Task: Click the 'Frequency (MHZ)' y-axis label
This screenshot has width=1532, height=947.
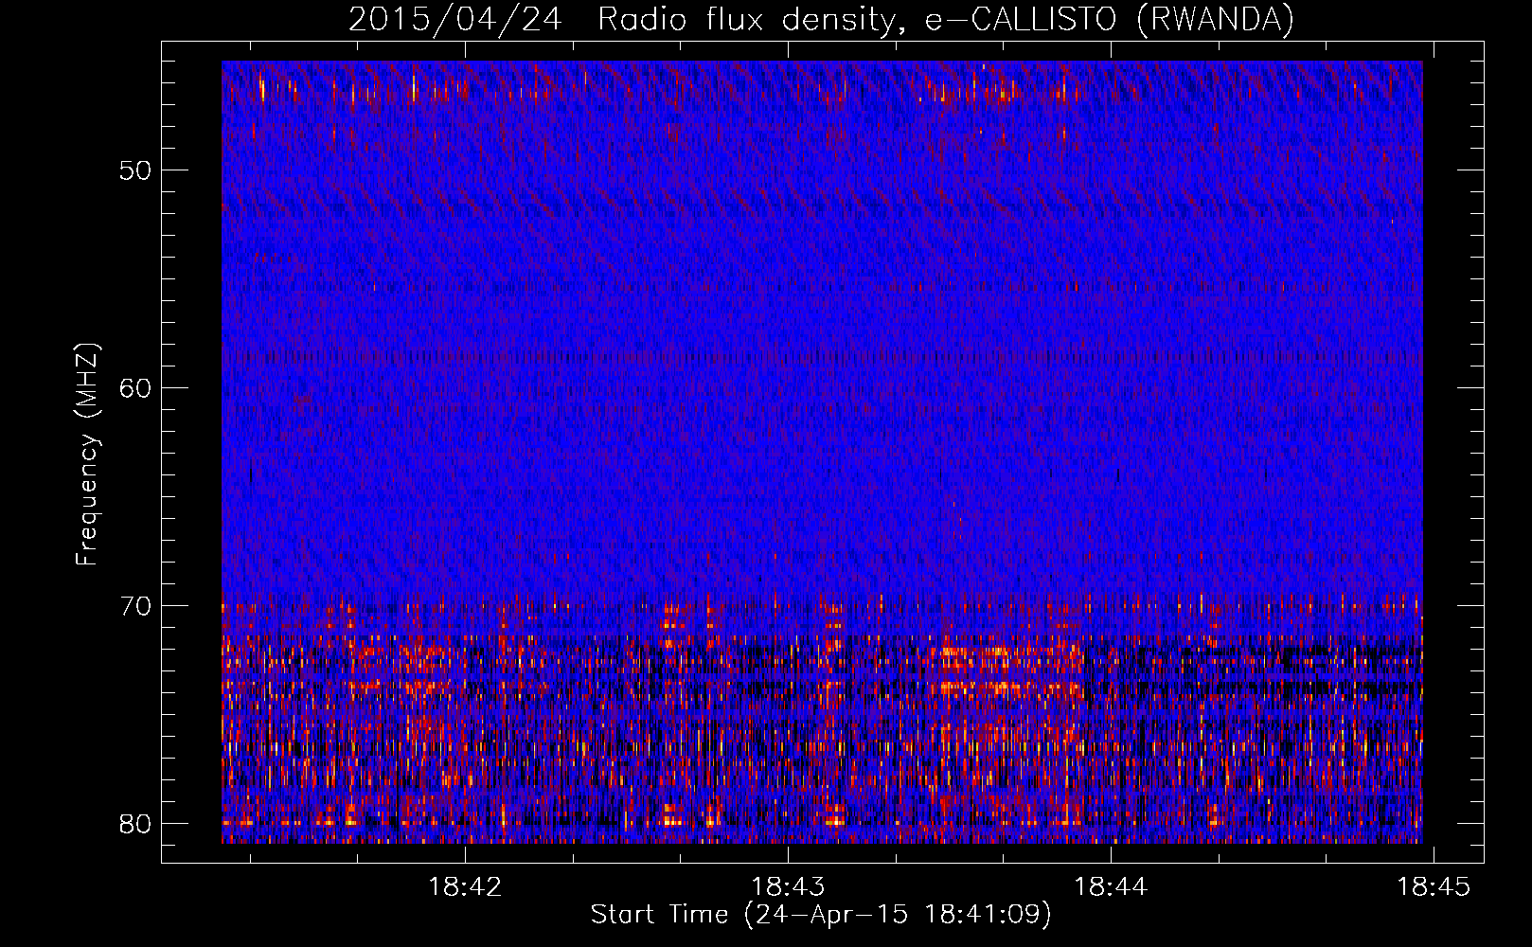Action: pos(87,455)
